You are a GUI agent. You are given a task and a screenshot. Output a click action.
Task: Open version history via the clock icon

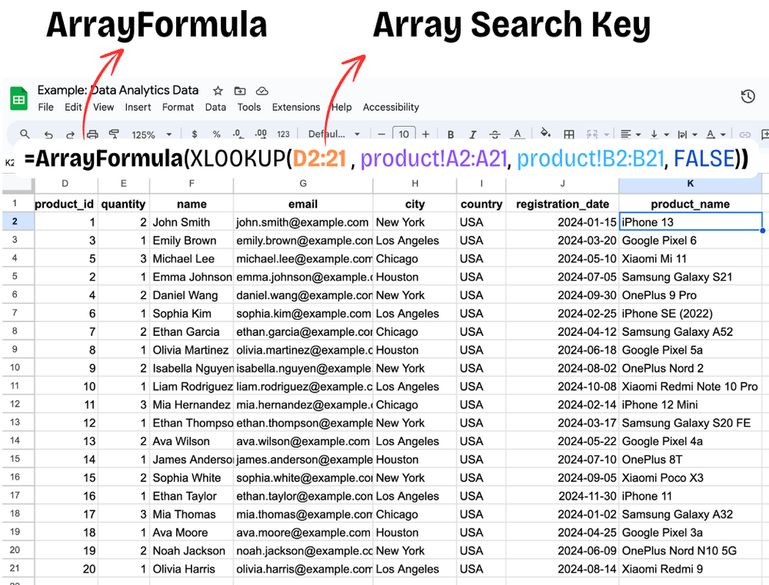pos(747,96)
